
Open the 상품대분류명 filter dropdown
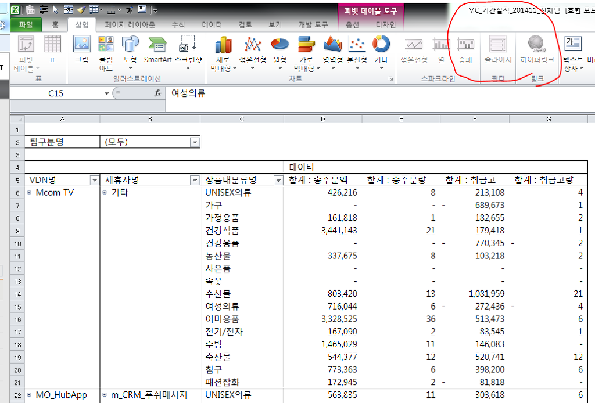point(277,180)
